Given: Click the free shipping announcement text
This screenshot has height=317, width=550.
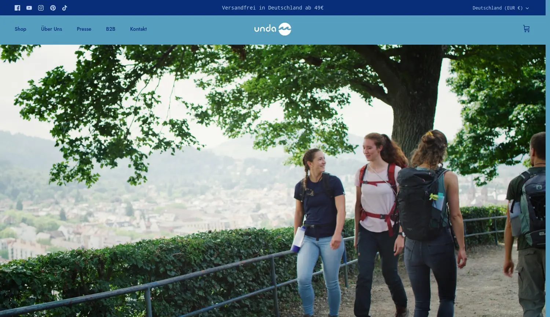Looking at the screenshot, I should click(273, 8).
